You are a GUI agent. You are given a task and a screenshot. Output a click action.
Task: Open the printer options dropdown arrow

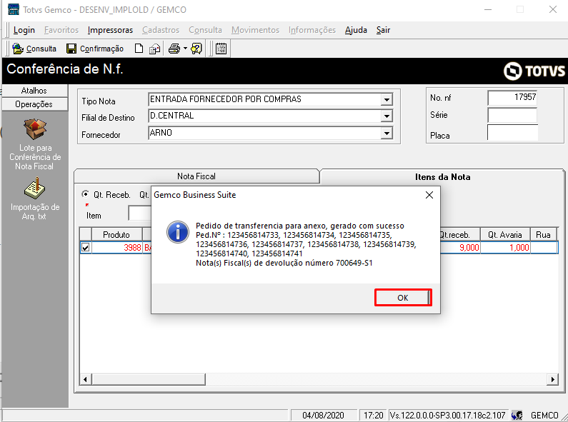(x=185, y=49)
